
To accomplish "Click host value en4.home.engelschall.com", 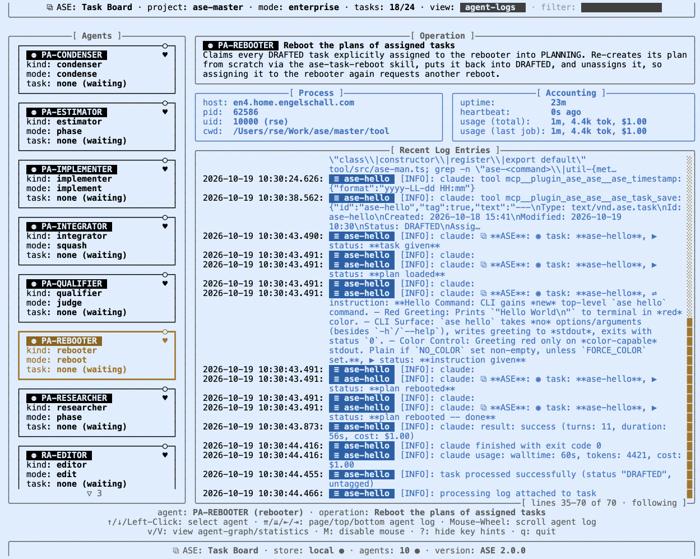I will click(294, 103).
